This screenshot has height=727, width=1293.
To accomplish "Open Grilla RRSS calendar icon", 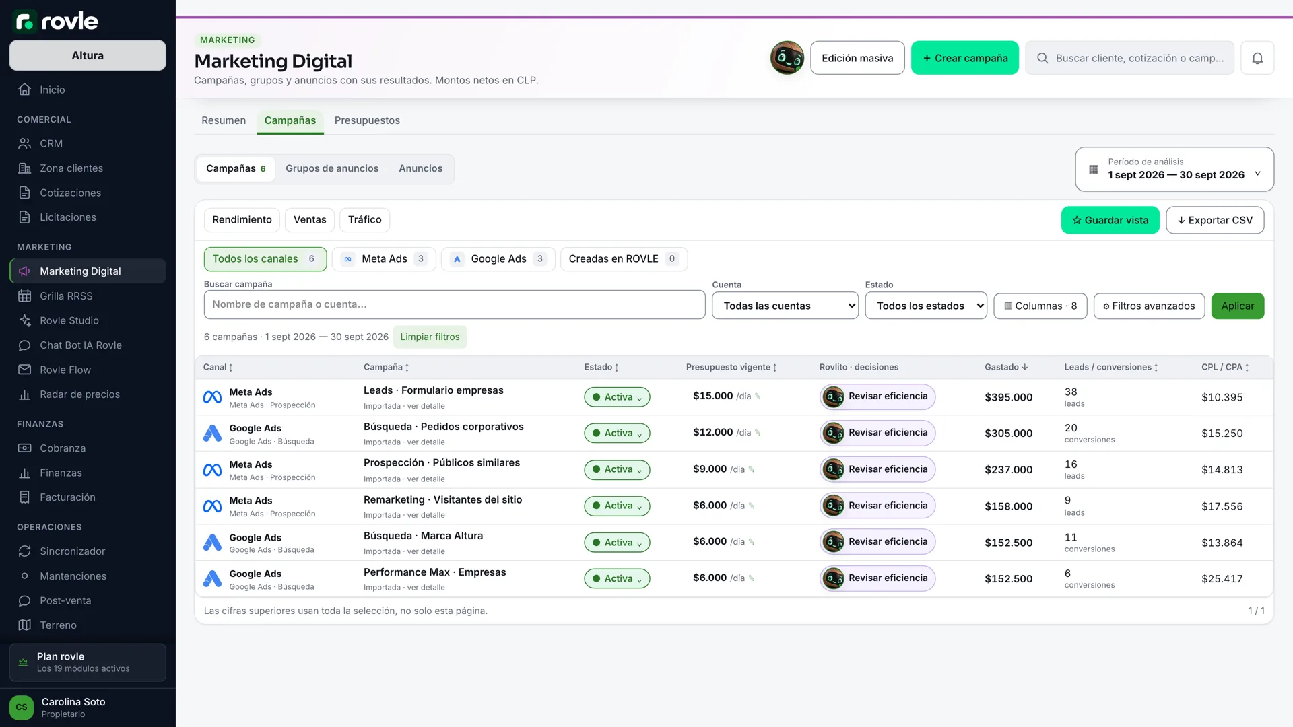I will (x=25, y=296).
